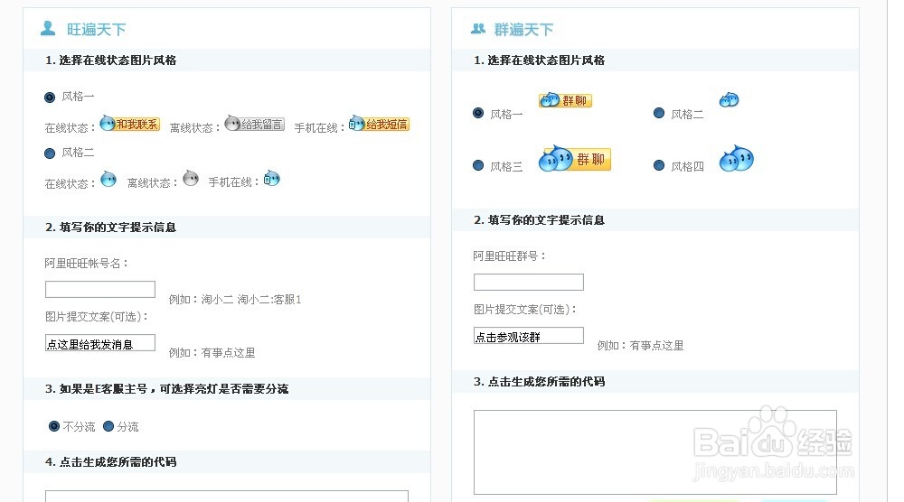This screenshot has width=904, height=502.
Task: Choose the 不分流 radio option
Action: tap(54, 426)
